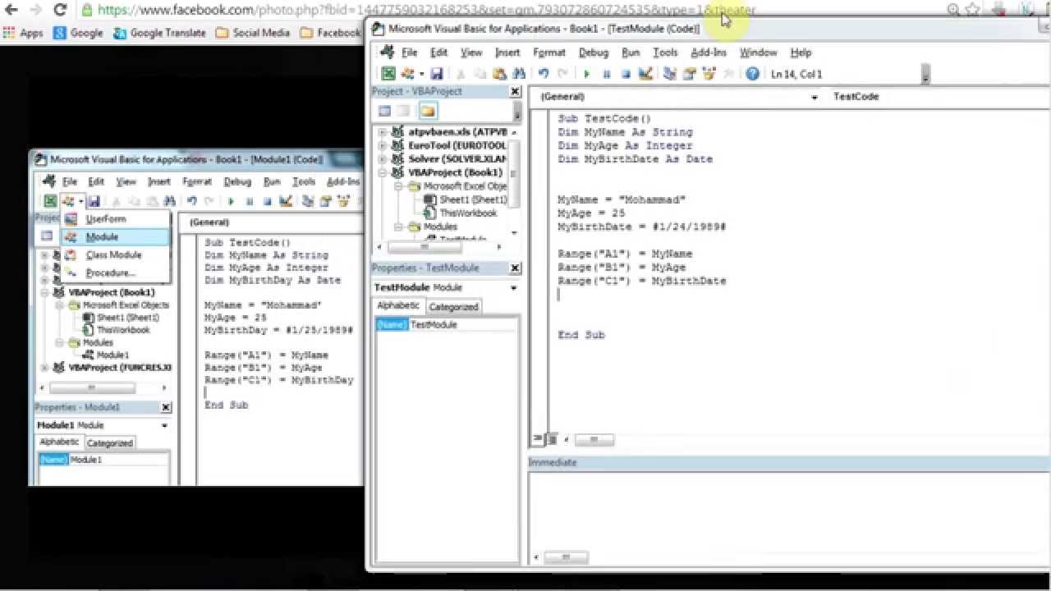The height and width of the screenshot is (591, 1051).
Task: Open the Debug menu in TestModule window
Action: [x=594, y=53]
